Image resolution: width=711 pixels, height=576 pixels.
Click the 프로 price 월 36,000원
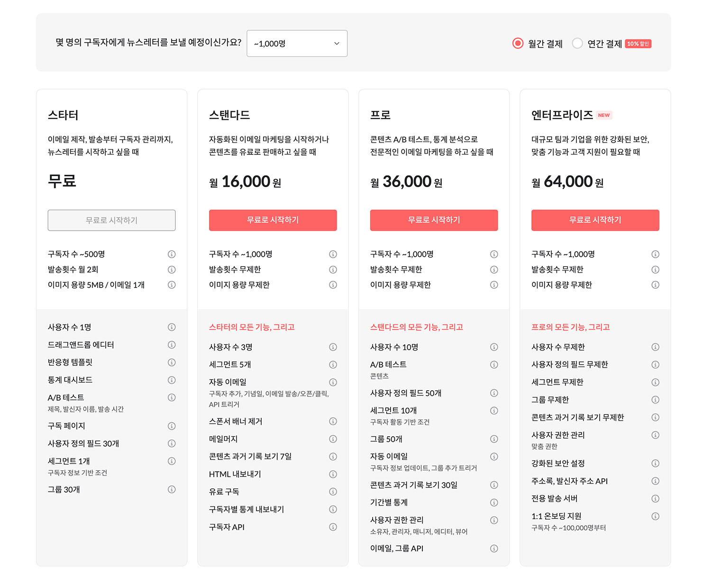tap(406, 182)
